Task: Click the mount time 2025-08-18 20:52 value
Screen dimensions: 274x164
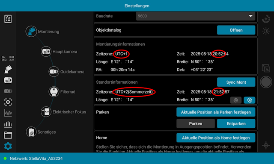Action: click(x=209, y=54)
